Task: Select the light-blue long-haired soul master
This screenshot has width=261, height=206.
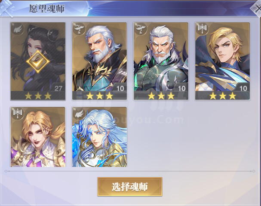Action: coord(99,137)
